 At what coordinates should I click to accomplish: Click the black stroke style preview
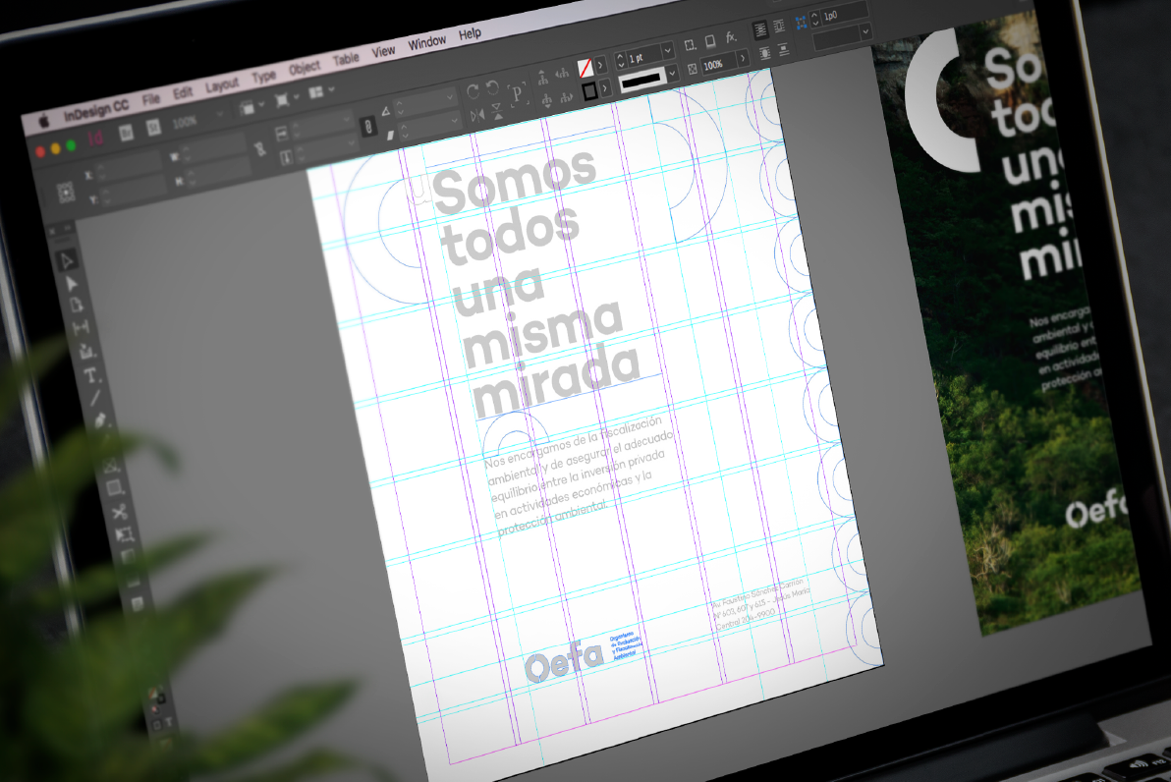(641, 79)
